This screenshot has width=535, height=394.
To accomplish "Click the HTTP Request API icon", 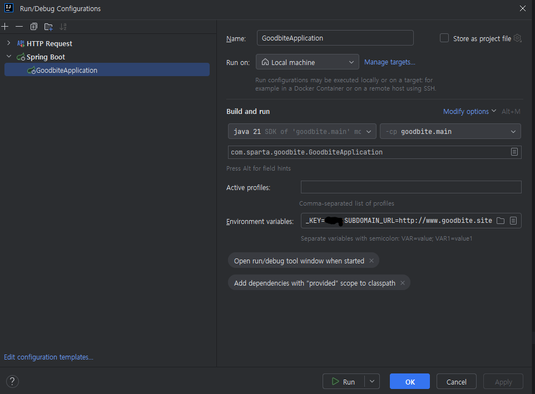I will [x=21, y=44].
